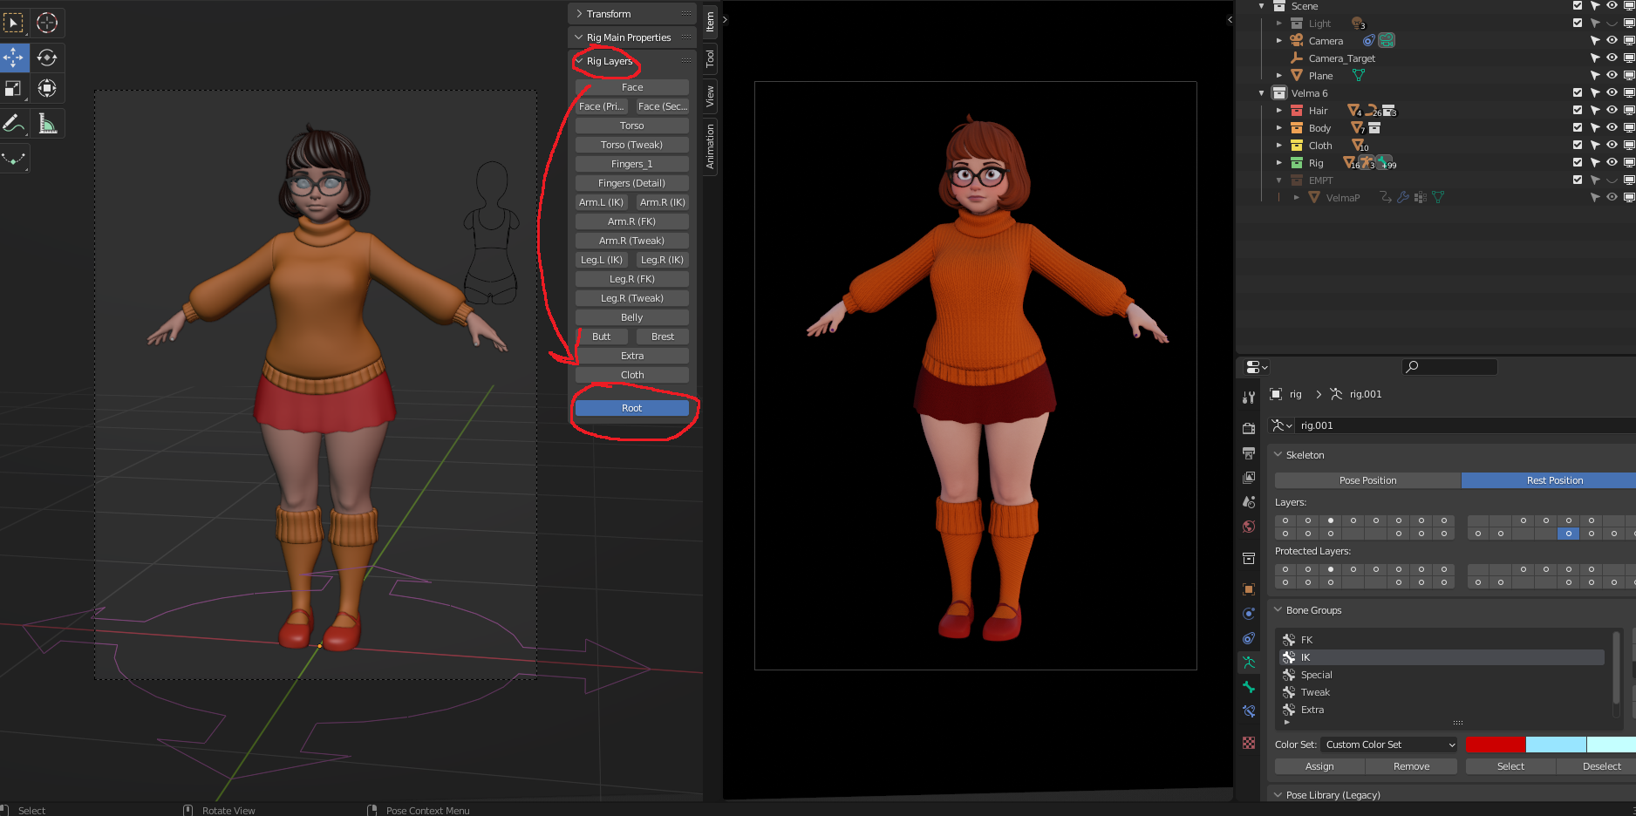Click the mesh data icon beside Plane
The height and width of the screenshot is (816, 1636).
point(1358,76)
